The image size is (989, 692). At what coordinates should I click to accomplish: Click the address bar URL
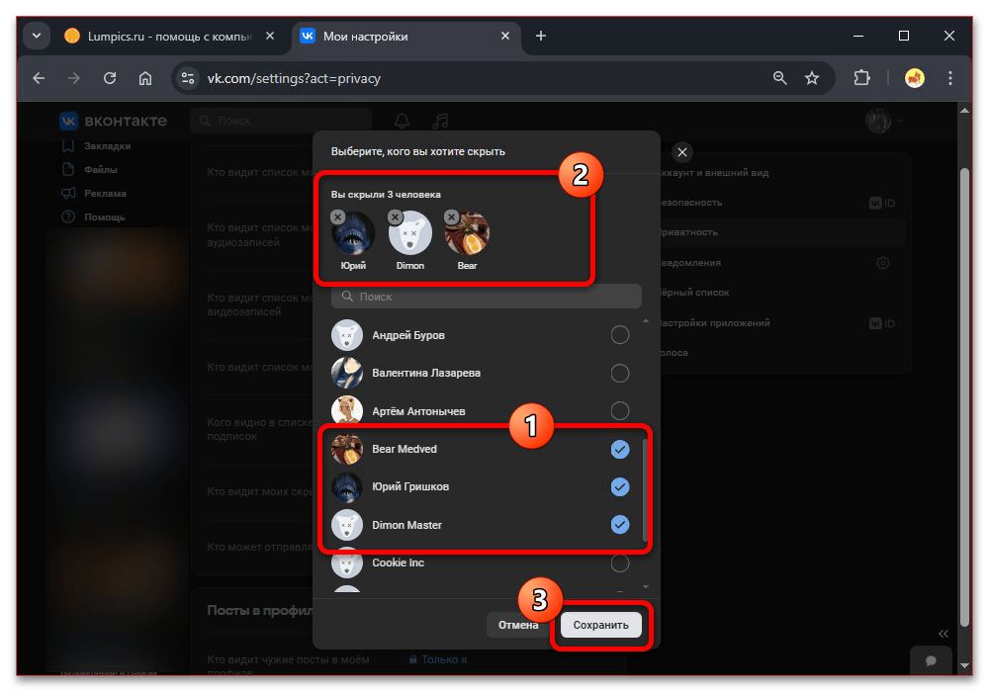294,78
